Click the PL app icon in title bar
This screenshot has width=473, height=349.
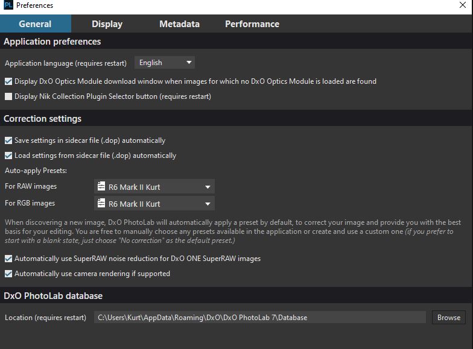tap(8, 5)
